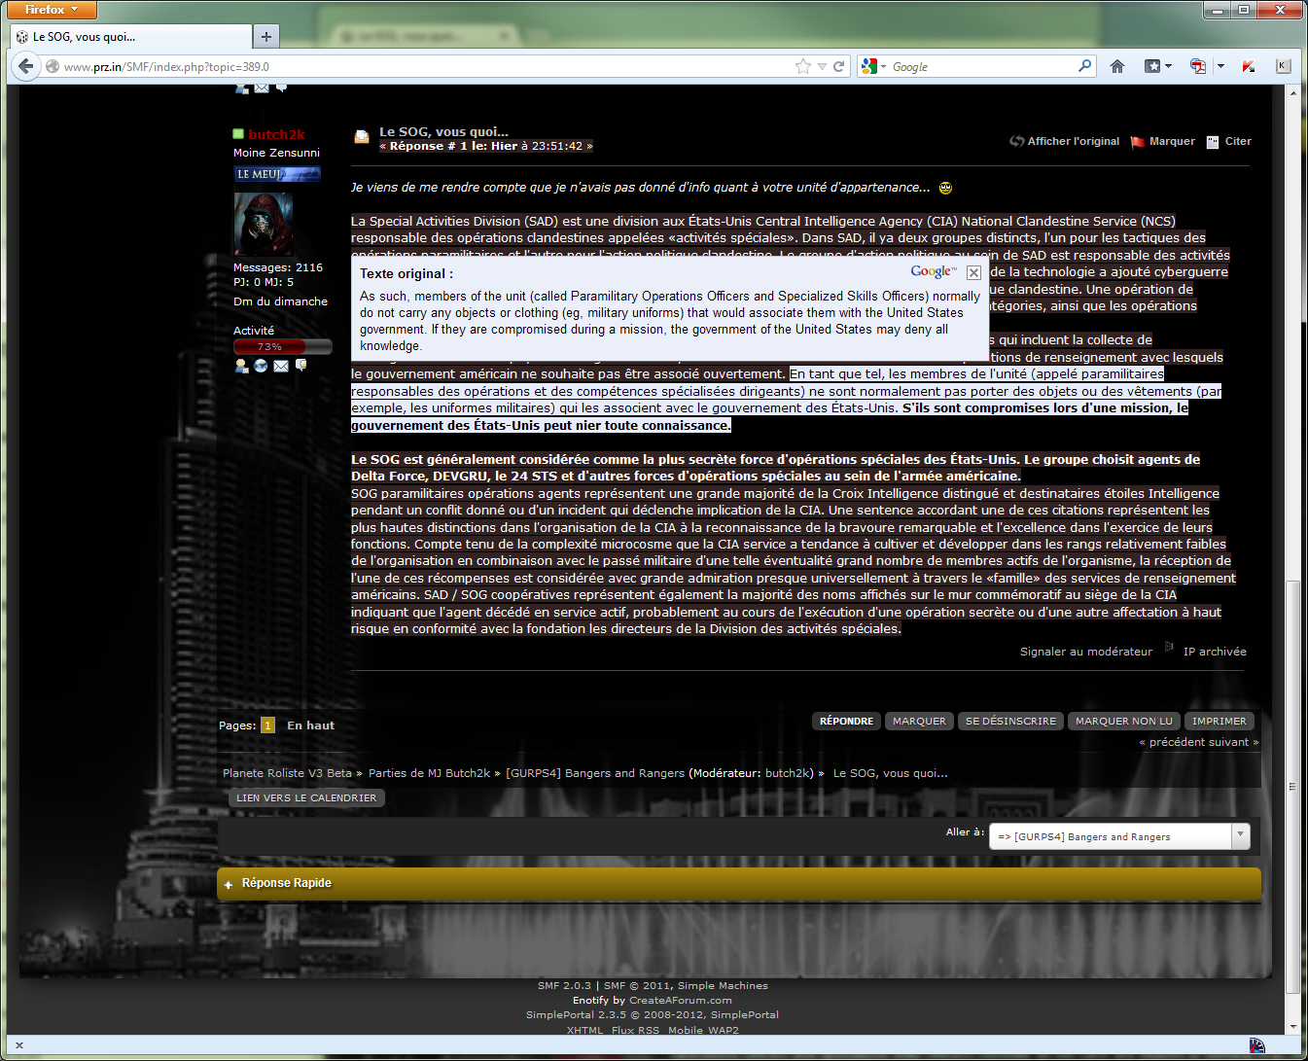This screenshot has width=1308, height=1061.
Task: Open a new tab with plus button
Action: [x=265, y=37]
